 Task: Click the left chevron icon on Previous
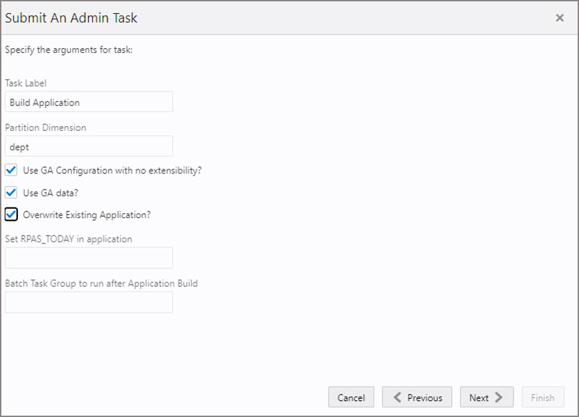(397, 398)
